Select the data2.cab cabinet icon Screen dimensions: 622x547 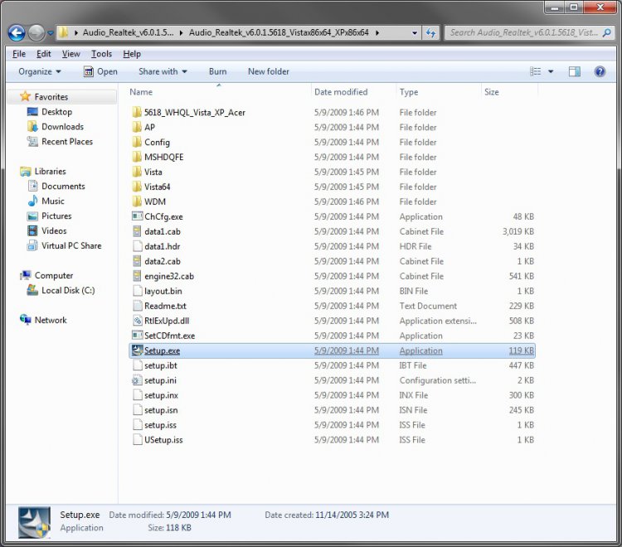tap(137, 261)
